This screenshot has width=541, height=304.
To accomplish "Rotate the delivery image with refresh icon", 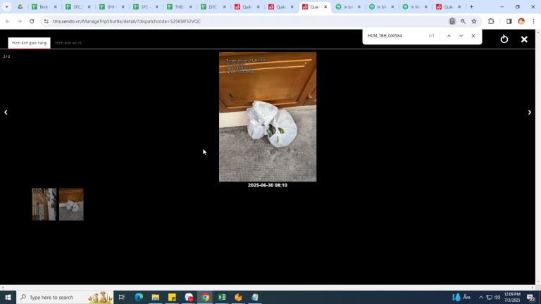I will 504,39.
